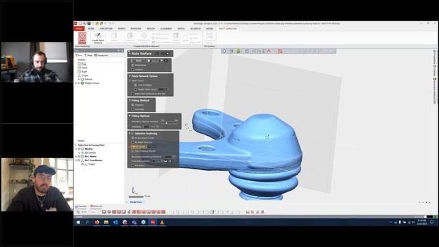Click the Target Patch Count number field

point(163,89)
